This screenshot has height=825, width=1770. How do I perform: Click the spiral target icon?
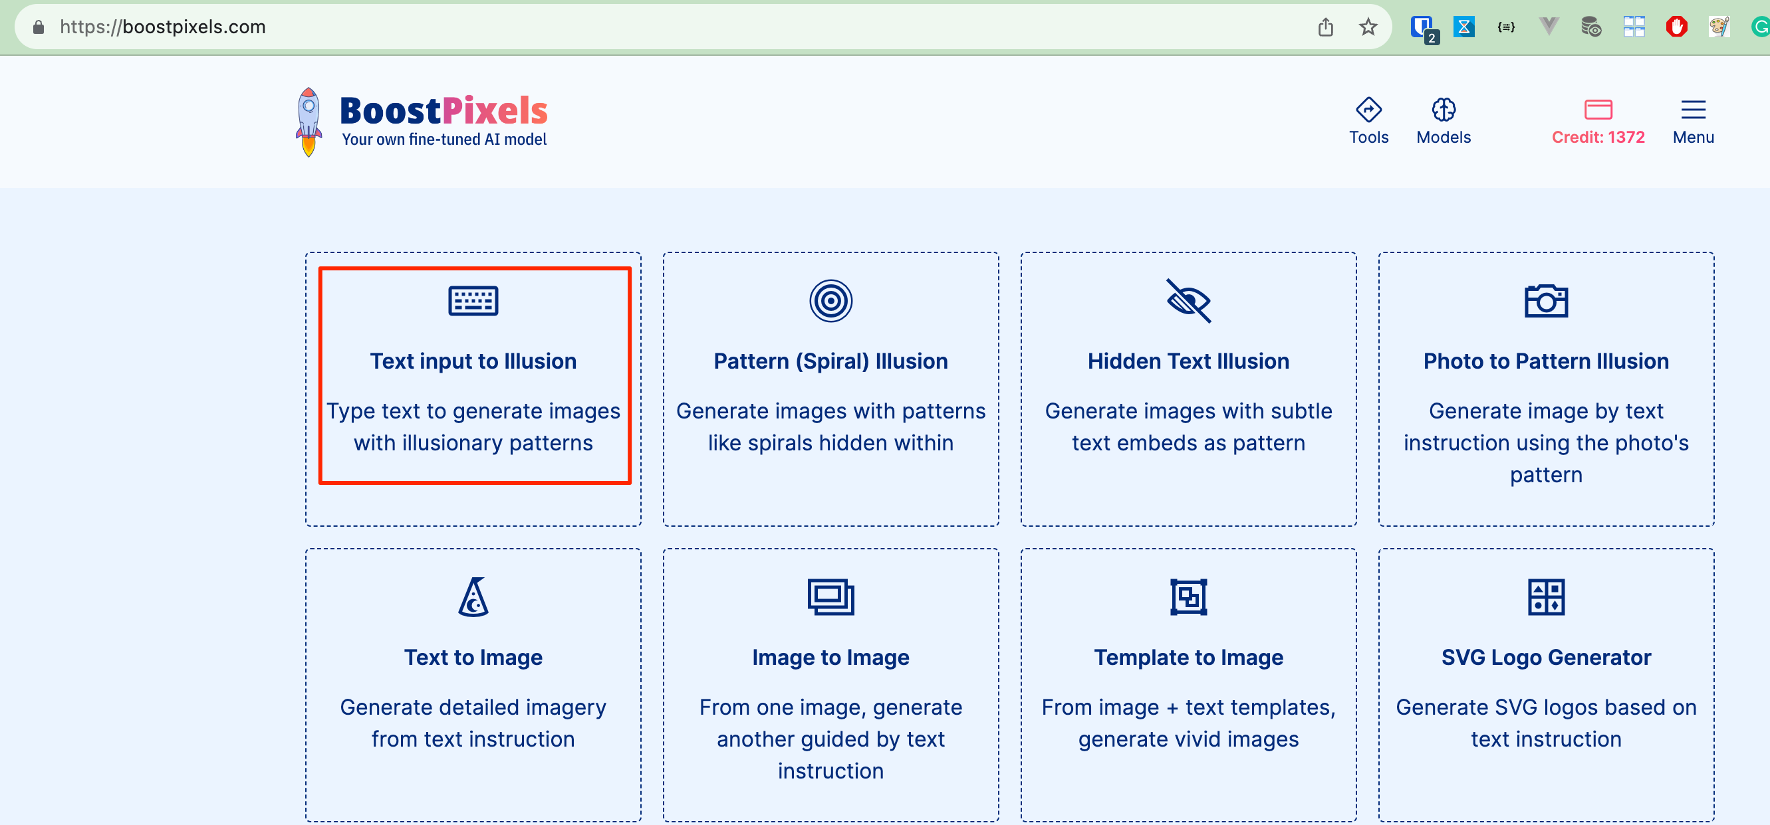[830, 301]
